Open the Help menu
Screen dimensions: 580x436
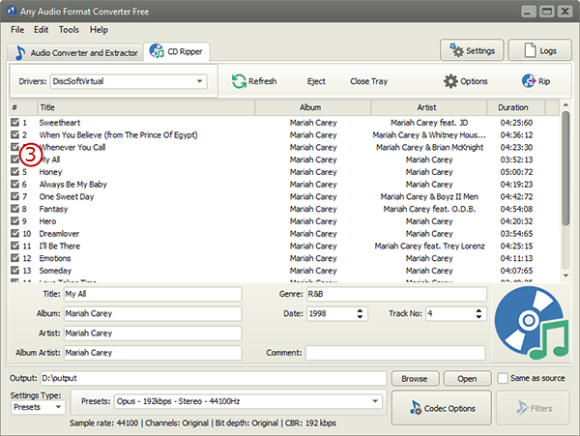point(99,30)
